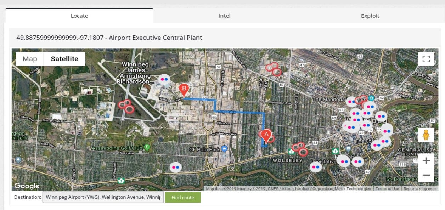Image resolution: width=445 pixels, height=210 pixels.
Task: Open the photo marker left of Legislative label
Action: pyautogui.click(x=316, y=167)
